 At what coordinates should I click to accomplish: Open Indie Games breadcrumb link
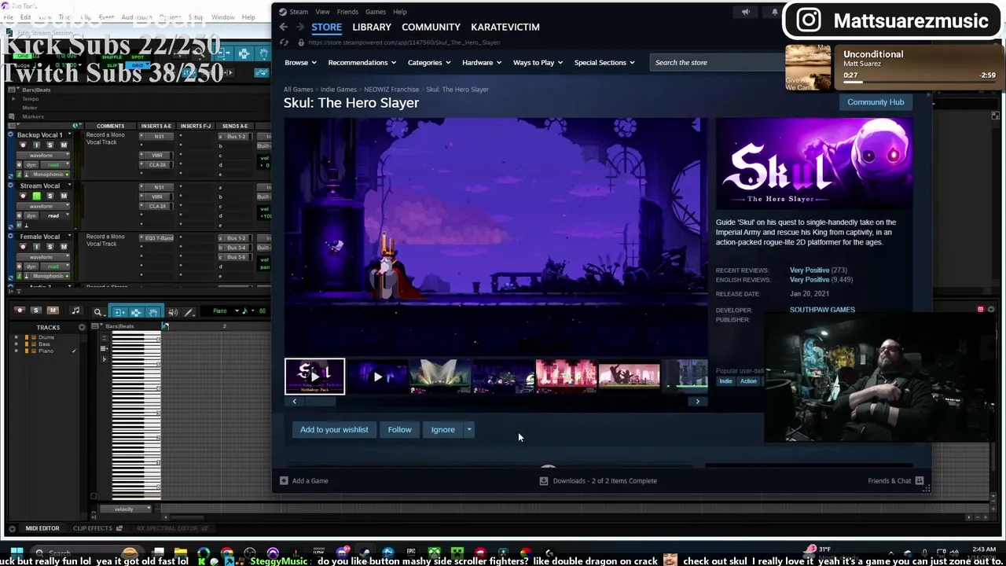[338, 90]
